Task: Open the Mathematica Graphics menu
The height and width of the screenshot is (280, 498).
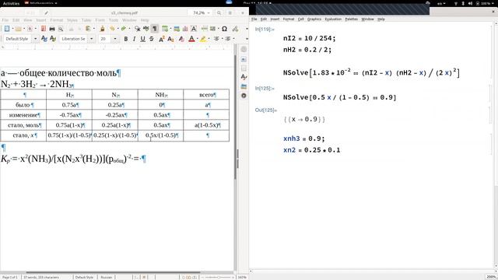Action: click(x=314, y=19)
